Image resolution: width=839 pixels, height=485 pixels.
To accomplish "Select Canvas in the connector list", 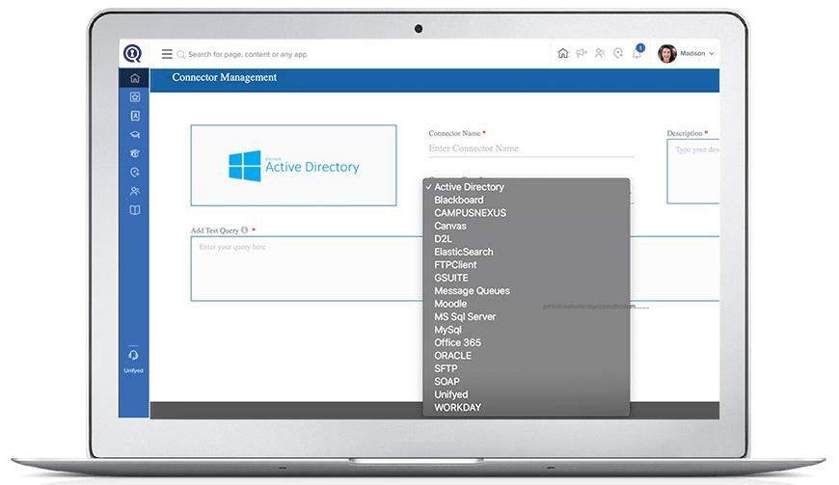I will point(526,226).
